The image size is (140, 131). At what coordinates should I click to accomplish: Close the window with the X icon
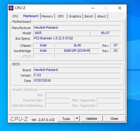click(x=120, y=8)
